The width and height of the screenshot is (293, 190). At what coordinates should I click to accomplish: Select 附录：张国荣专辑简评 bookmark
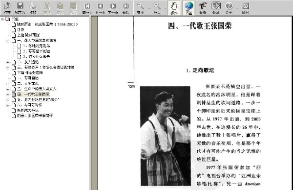pyautogui.click(x=35, y=116)
